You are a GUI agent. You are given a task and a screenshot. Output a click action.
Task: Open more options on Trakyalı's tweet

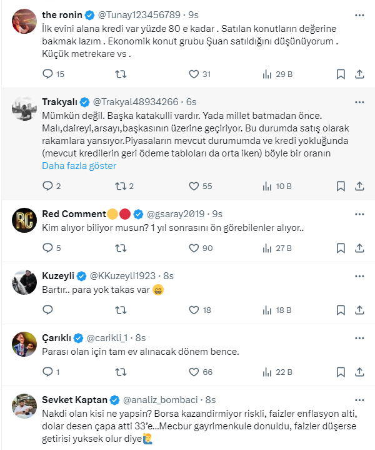(x=359, y=101)
